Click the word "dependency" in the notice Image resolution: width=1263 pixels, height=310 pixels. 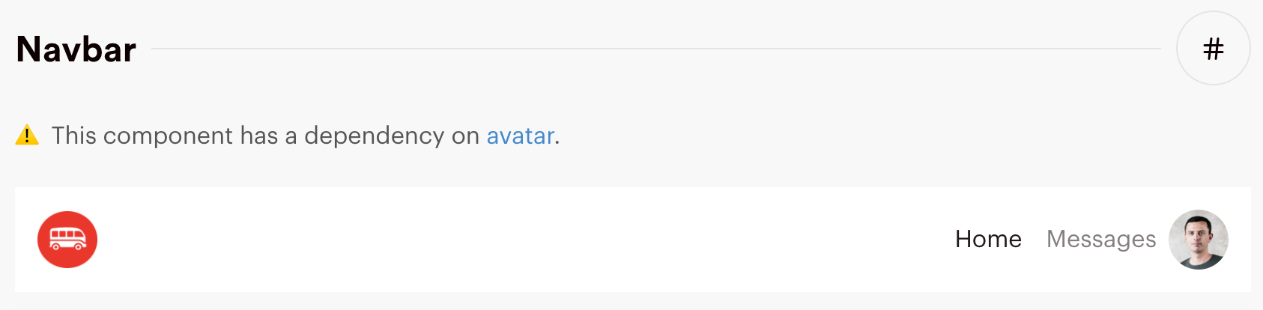coord(374,136)
